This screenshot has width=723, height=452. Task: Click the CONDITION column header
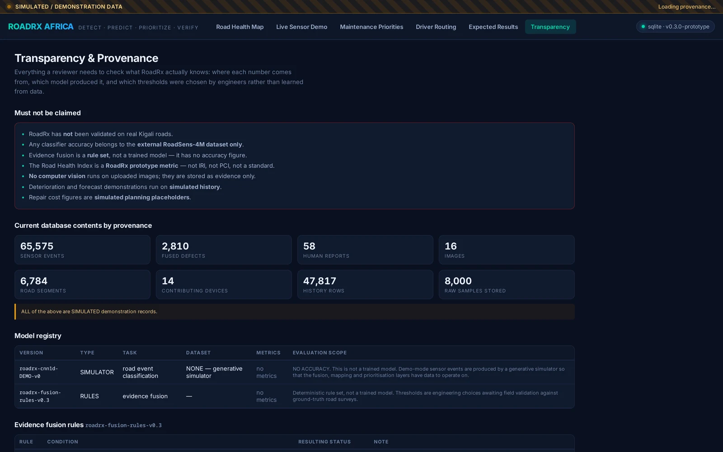(x=63, y=442)
